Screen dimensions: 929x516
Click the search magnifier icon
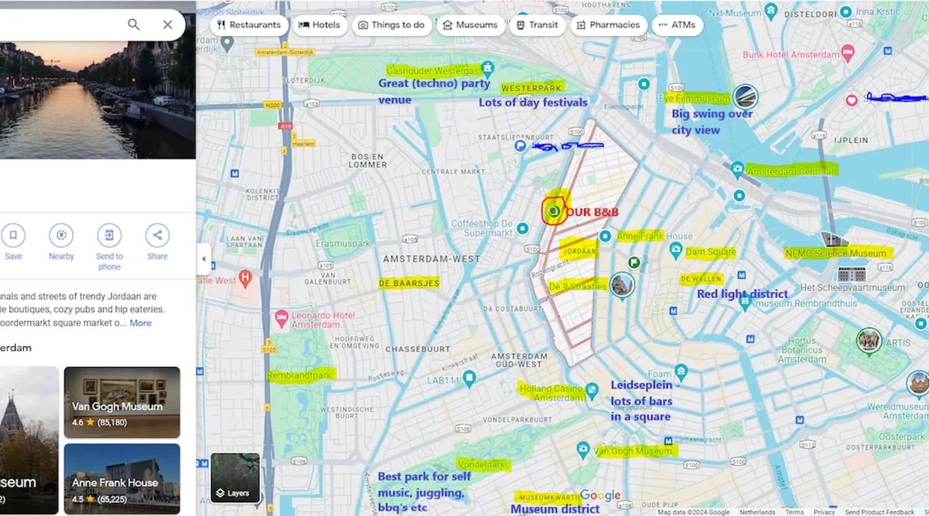point(134,24)
